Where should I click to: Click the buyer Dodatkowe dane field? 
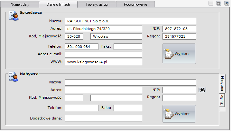tap(103, 118)
